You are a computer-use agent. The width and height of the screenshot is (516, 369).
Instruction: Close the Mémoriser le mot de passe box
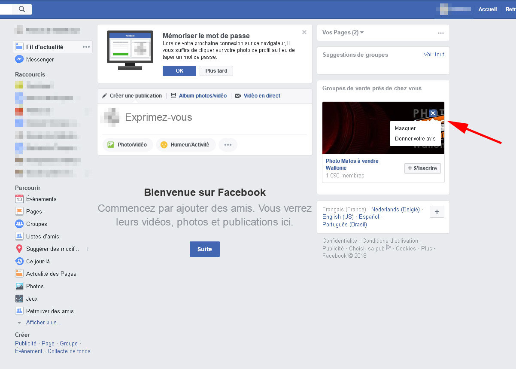coord(304,32)
